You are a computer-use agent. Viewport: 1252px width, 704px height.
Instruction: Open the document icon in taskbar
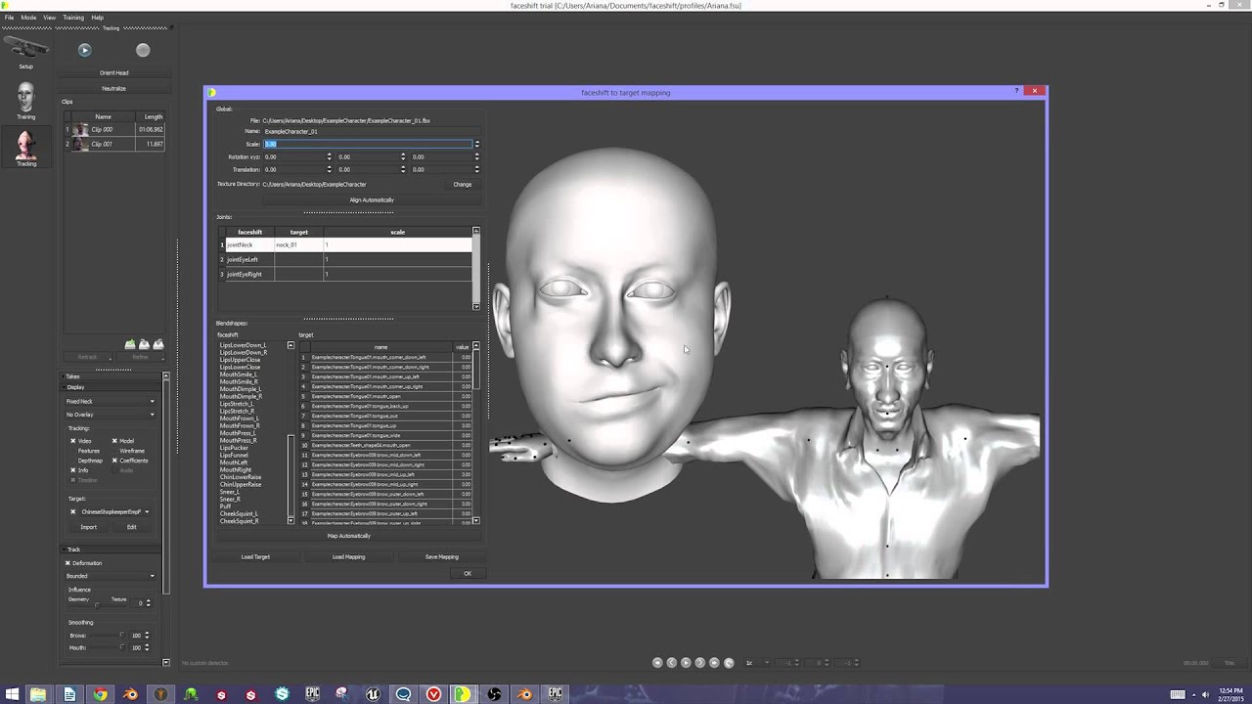pos(69,694)
